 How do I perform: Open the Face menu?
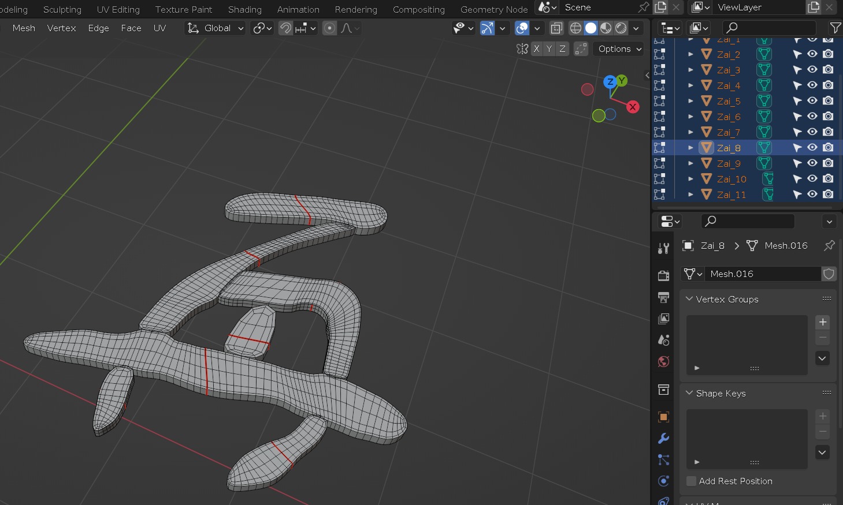131,28
